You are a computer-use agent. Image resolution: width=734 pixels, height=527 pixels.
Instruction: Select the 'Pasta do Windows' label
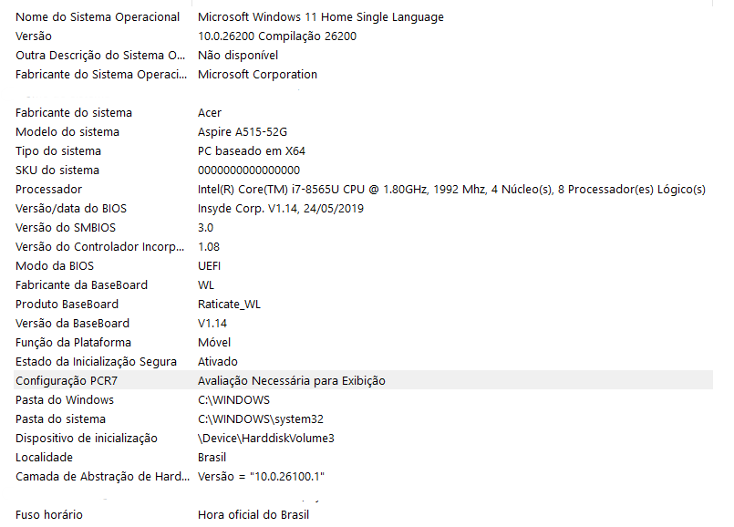(65, 400)
